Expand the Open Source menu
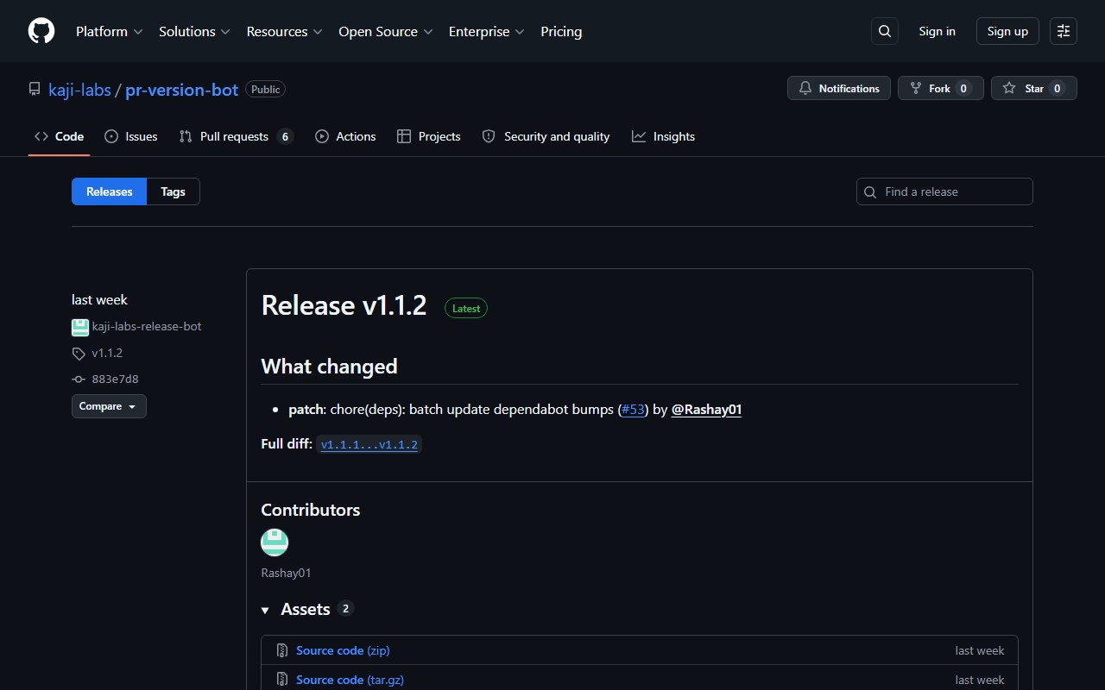Image resolution: width=1105 pixels, height=690 pixels. [386, 31]
